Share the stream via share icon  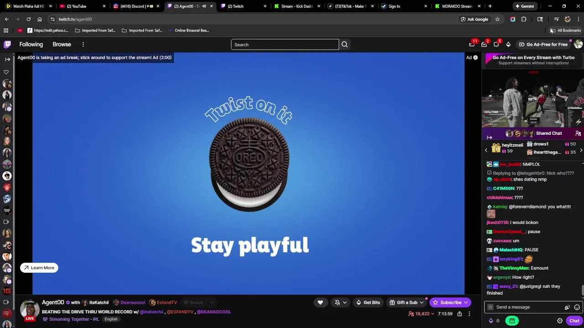pos(459,314)
